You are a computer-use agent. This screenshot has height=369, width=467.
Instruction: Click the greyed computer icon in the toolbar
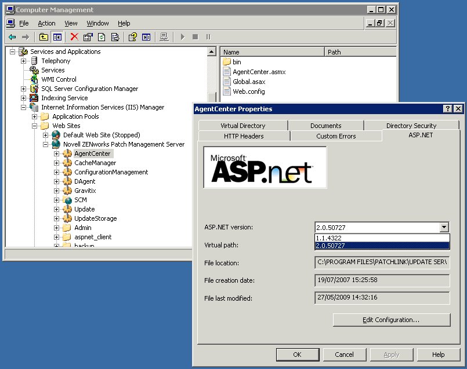click(164, 37)
